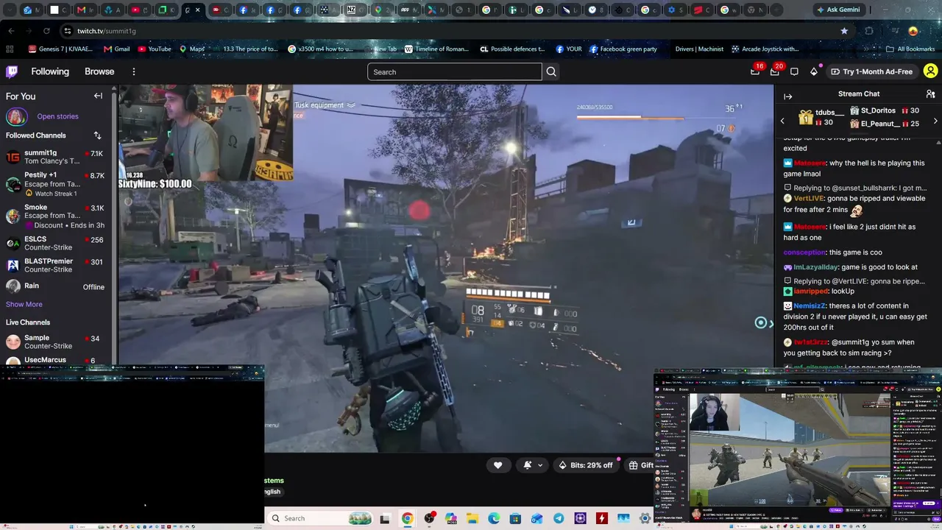Open the All Bookmarks folder
The image size is (942, 530).
[910, 49]
